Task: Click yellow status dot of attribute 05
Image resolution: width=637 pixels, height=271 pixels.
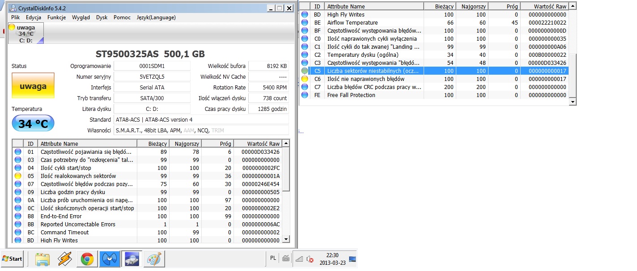Action: (x=18, y=176)
